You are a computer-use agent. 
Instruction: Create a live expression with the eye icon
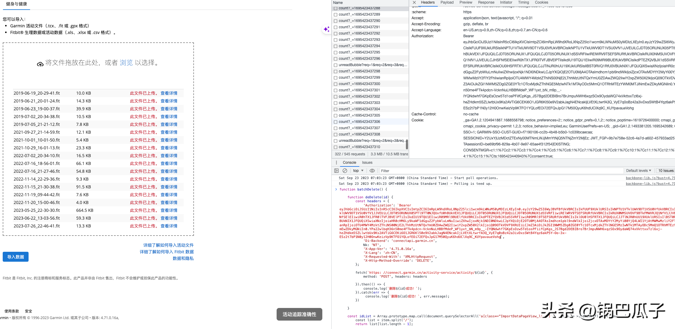372,171
